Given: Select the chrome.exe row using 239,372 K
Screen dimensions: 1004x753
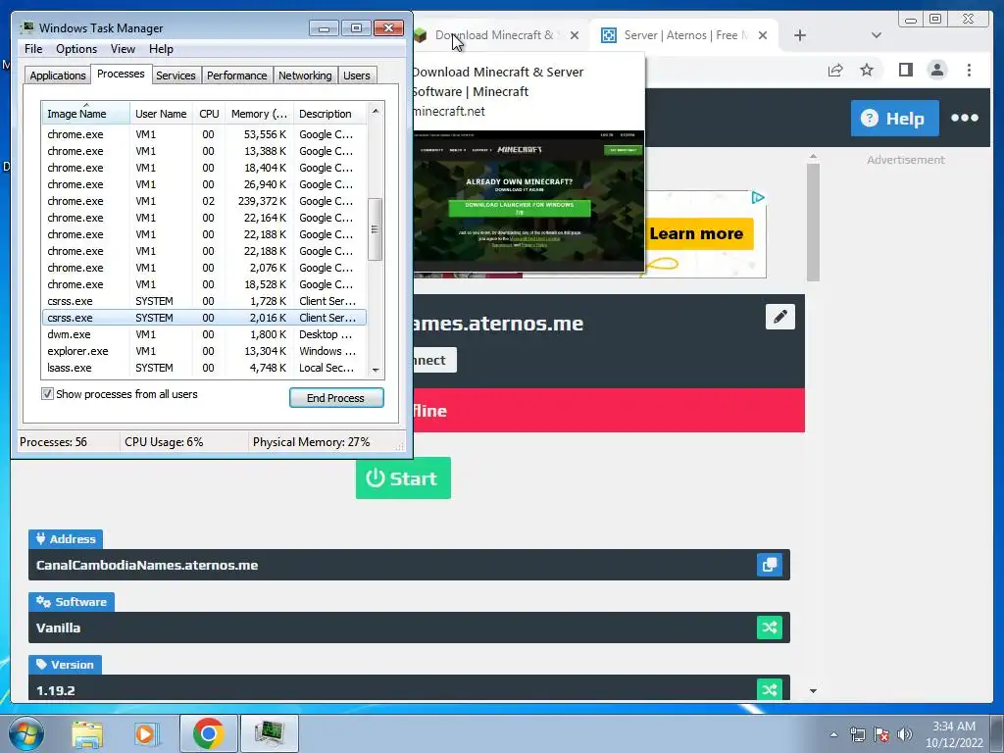Looking at the screenshot, I should [x=204, y=201].
